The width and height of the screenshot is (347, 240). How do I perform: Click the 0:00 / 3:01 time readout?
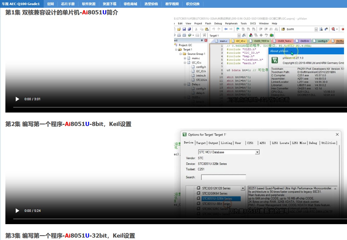(x=32, y=99)
